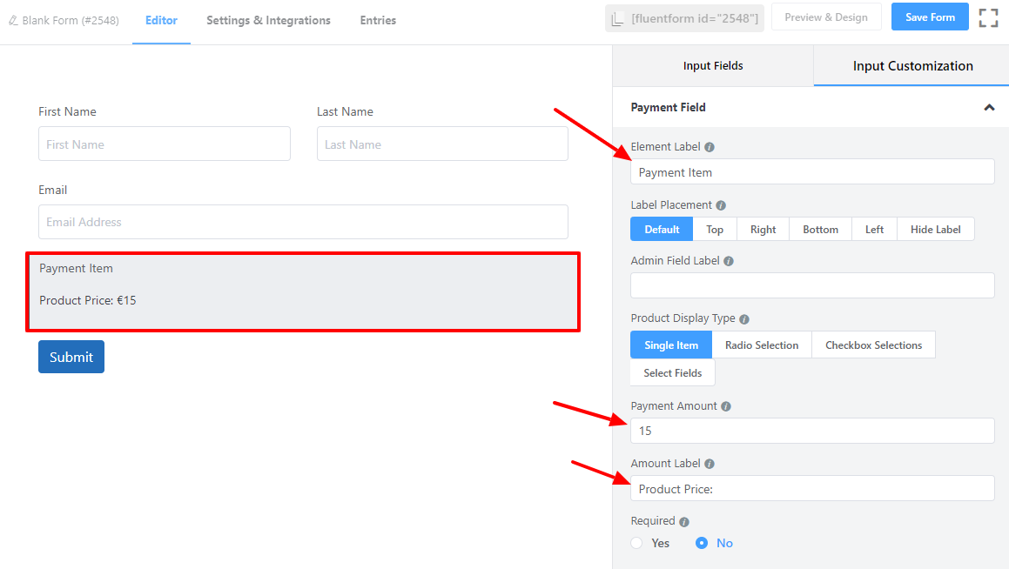
Task: Switch Product Display Type to Checkbox Selections
Action: [x=873, y=345]
